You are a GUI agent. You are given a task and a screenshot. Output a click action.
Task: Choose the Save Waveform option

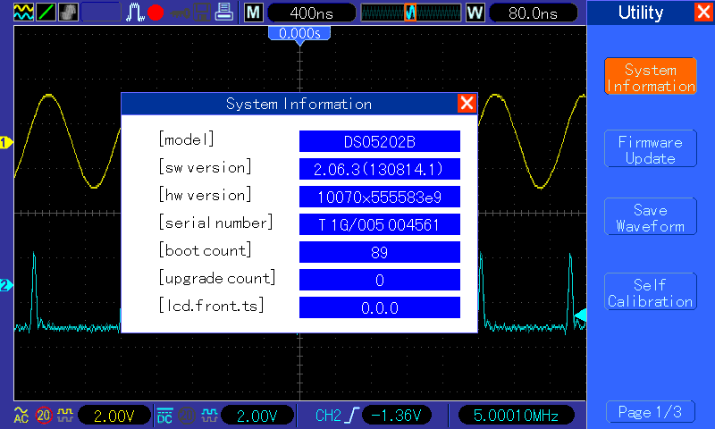click(x=651, y=217)
